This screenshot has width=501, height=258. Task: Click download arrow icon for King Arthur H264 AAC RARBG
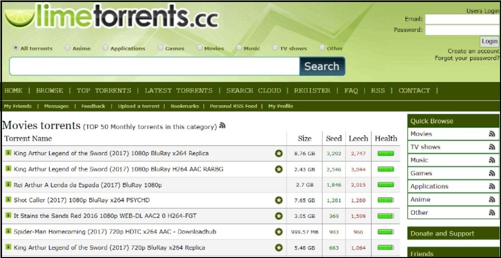coord(9,168)
